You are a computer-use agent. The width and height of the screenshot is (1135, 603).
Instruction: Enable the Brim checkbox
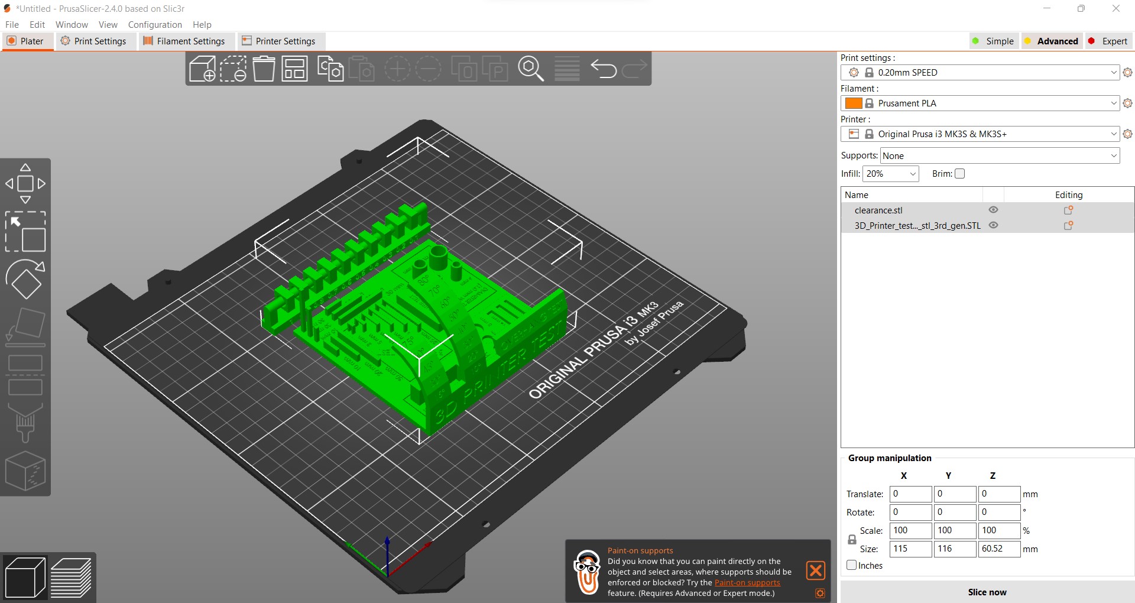960,173
